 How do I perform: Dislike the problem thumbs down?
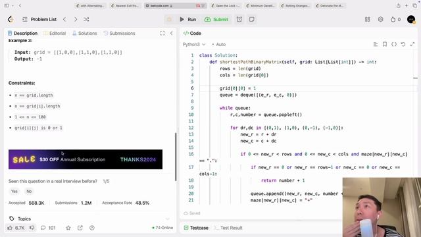(x=32, y=228)
